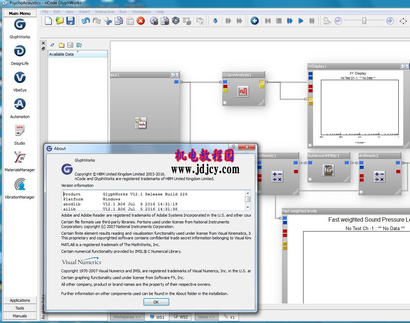Open the Run menu
Viewport: 410px width, 323px height.
click(x=123, y=12)
